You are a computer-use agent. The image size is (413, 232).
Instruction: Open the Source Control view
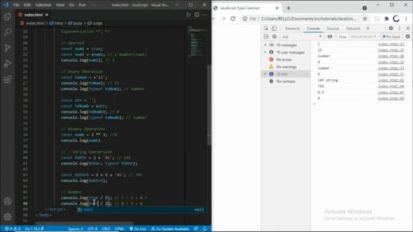coord(7,48)
